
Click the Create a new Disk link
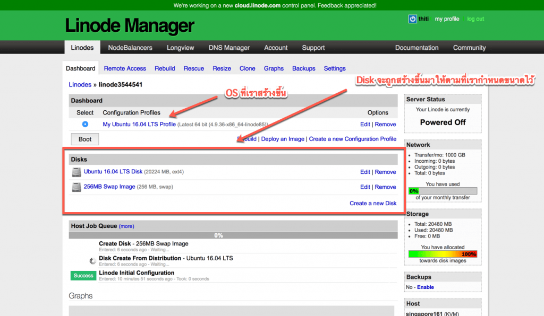coord(373,203)
